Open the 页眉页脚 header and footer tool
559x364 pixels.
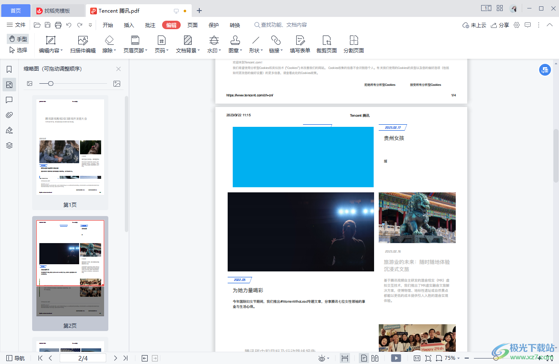pos(135,45)
